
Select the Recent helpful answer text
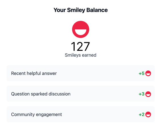(x=34, y=73)
